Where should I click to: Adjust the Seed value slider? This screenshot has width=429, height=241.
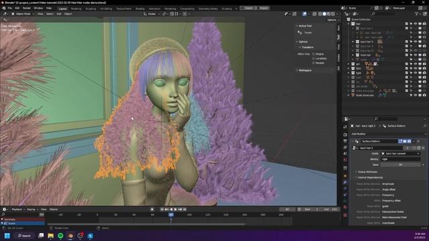pos(400,165)
